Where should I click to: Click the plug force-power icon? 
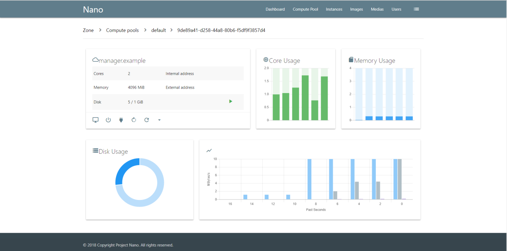pyautogui.click(x=121, y=120)
